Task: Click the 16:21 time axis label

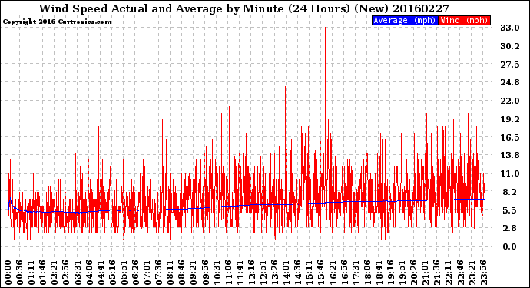Action: [x=333, y=273]
